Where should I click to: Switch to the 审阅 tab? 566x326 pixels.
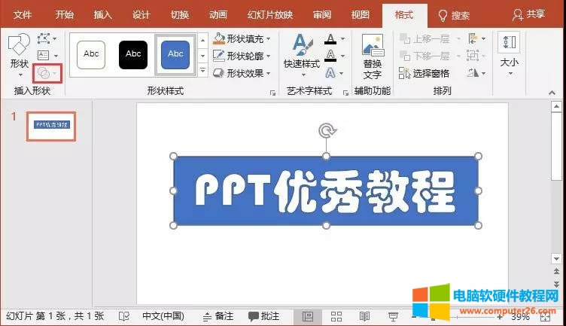[322, 15]
